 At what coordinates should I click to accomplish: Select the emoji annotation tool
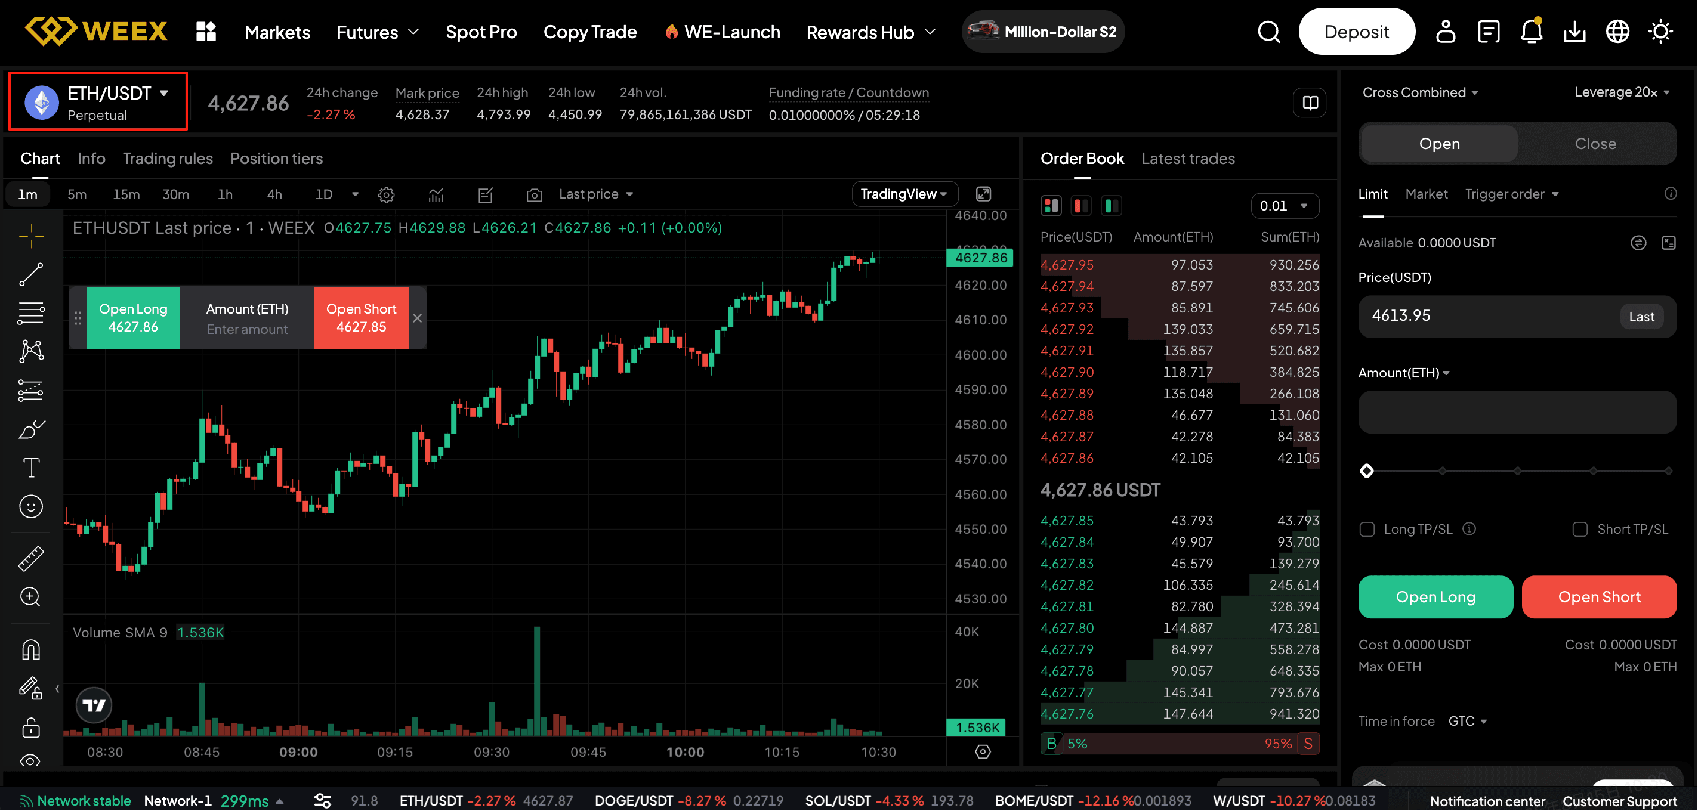pos(31,506)
